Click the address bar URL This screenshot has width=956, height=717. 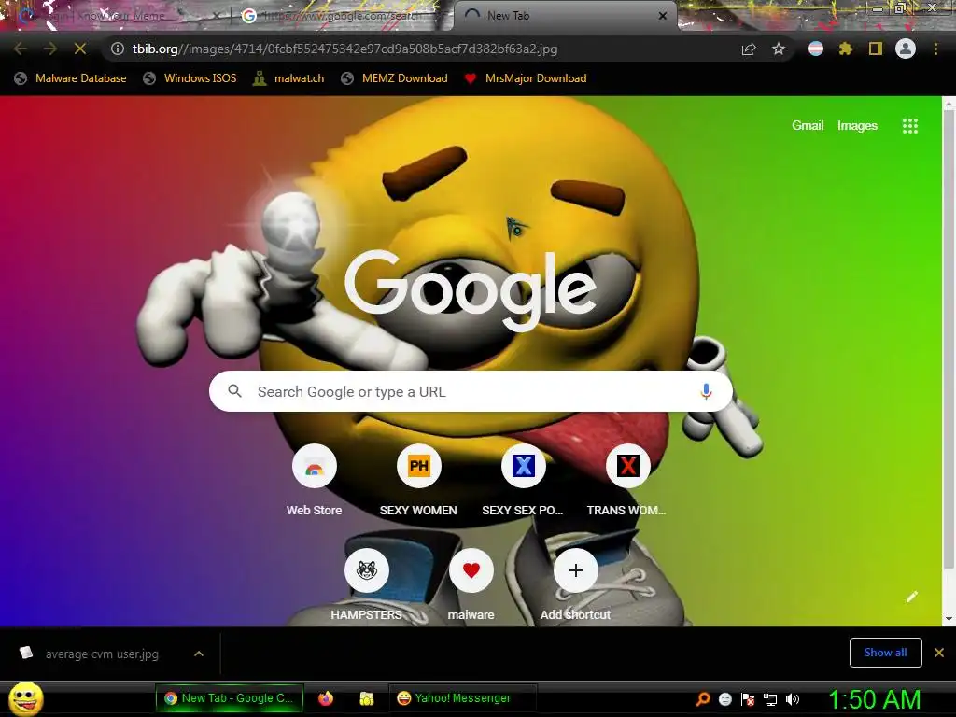pyautogui.click(x=344, y=49)
